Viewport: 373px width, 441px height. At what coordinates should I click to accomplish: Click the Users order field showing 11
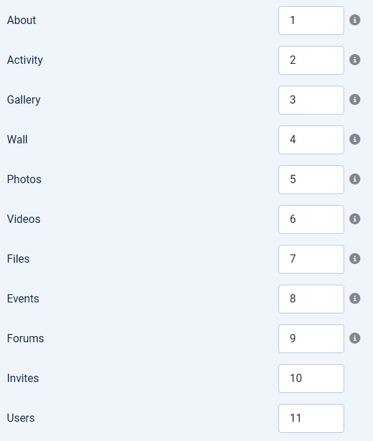[x=311, y=418]
